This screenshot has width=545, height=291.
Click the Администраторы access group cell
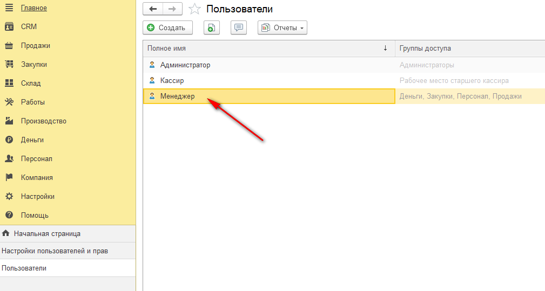[470, 65]
